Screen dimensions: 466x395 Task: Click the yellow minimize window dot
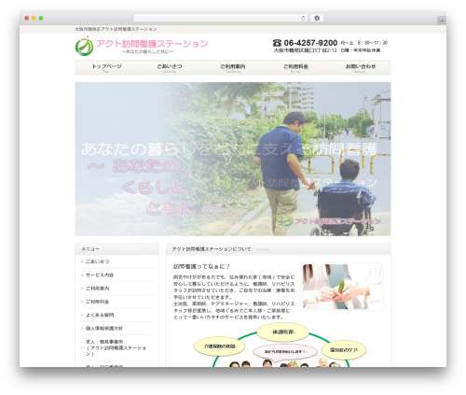click(x=34, y=18)
